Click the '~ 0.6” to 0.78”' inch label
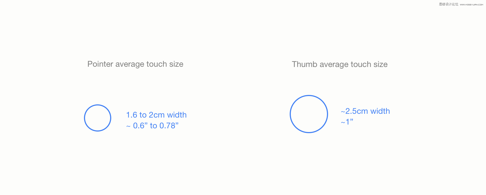 (153, 126)
